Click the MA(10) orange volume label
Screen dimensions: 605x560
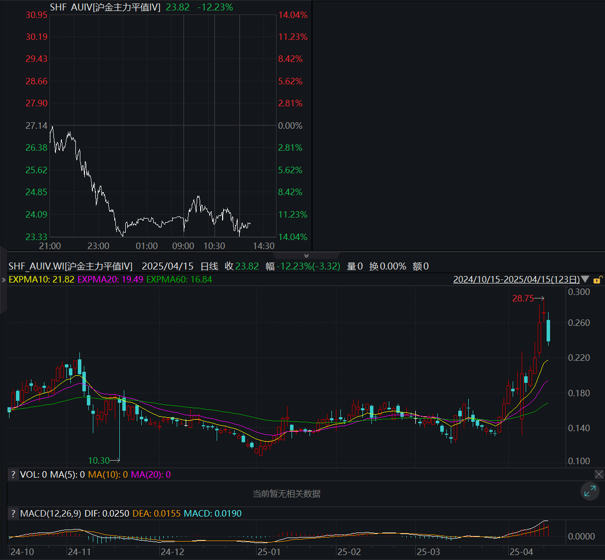click(108, 475)
